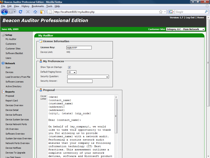
Task: Click the page vertical scrollbar thumb
Action: pyautogui.click(x=208, y=63)
